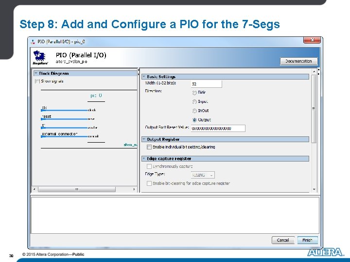
Task: Click the Cancel button
Action: click(283, 240)
